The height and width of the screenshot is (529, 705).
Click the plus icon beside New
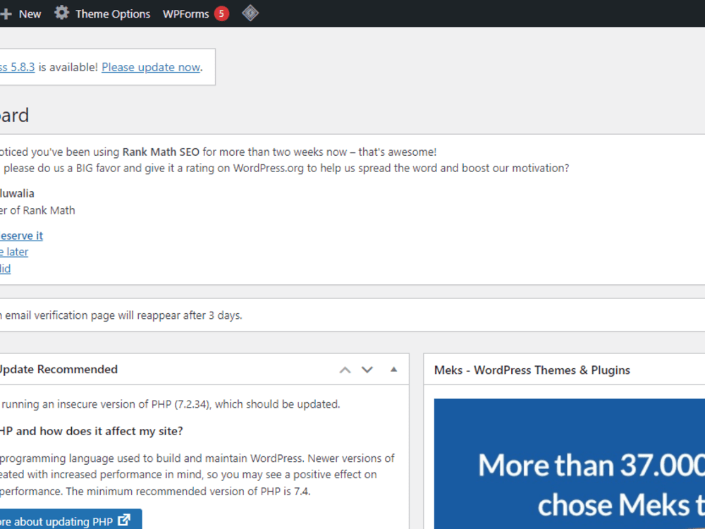coord(6,14)
